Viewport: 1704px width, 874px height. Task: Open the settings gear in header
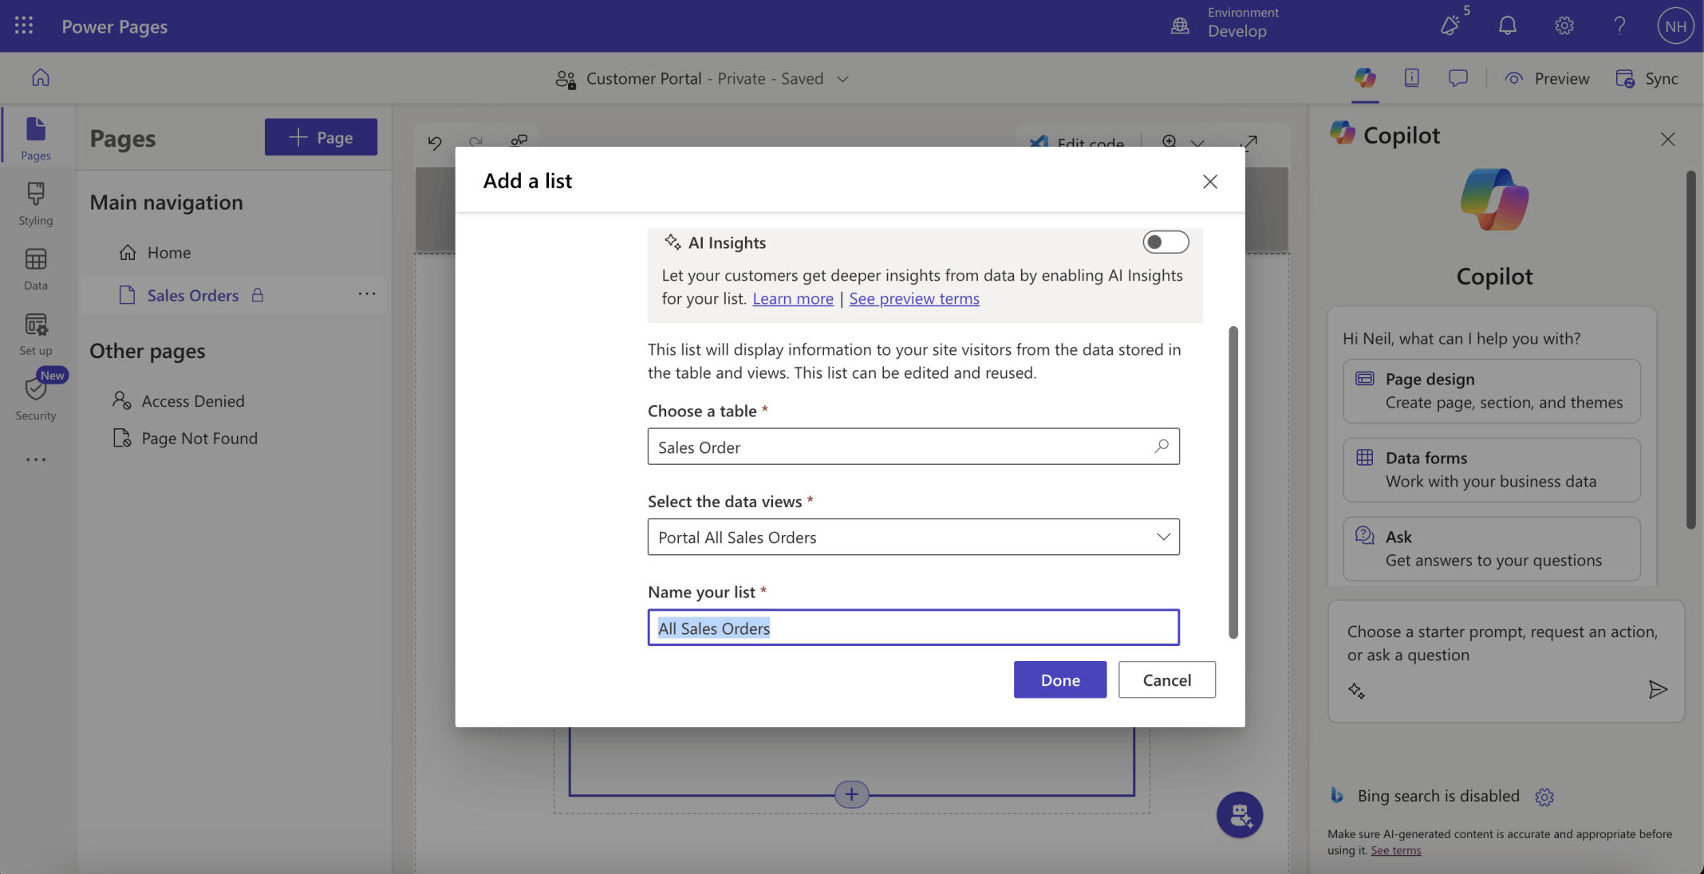coord(1564,26)
